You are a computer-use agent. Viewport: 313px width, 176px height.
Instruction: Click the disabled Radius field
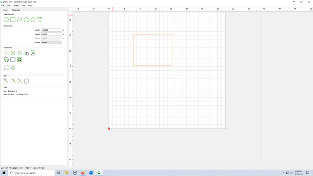[51, 38]
